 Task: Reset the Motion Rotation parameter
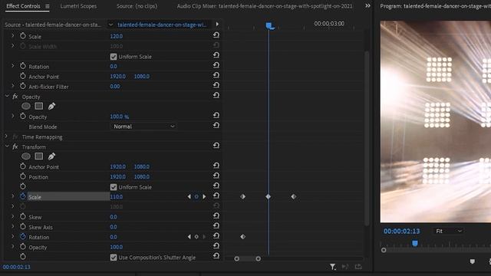(216, 65)
